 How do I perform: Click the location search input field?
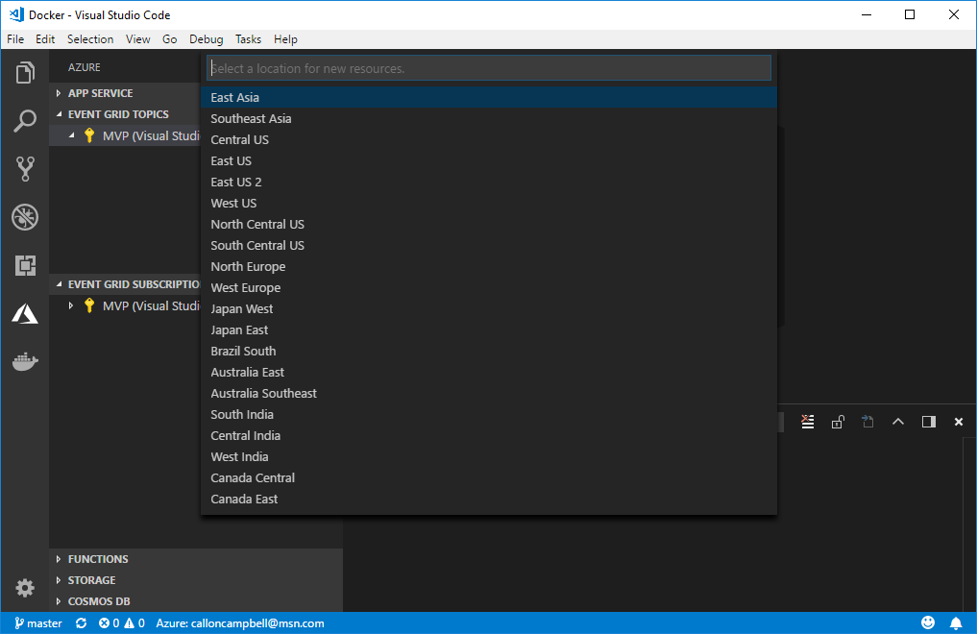tap(488, 68)
